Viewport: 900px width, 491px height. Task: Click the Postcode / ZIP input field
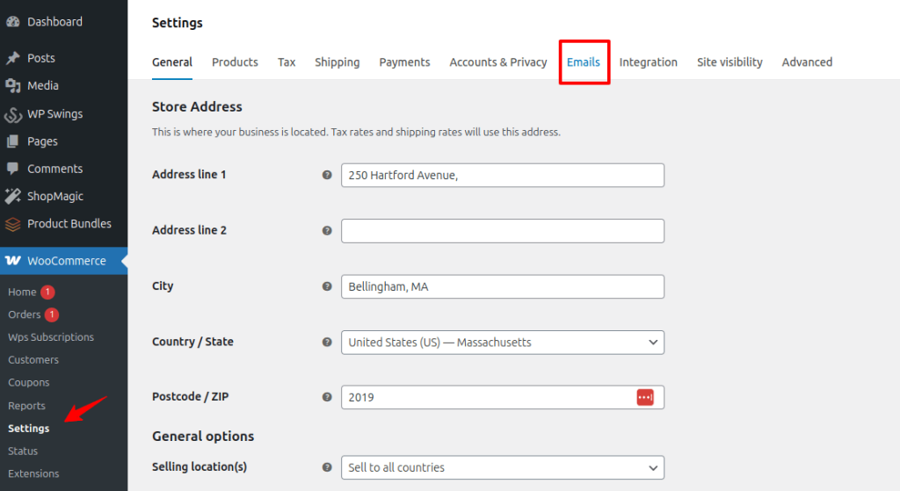coord(502,397)
